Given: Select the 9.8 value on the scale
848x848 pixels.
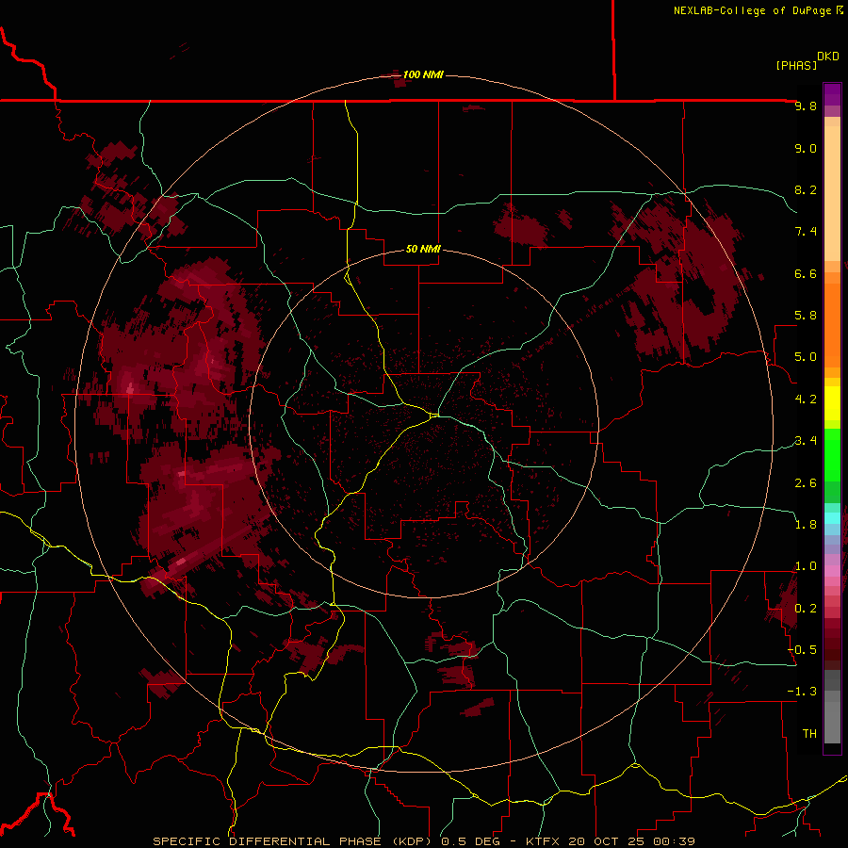Looking at the screenshot, I should tap(806, 106).
